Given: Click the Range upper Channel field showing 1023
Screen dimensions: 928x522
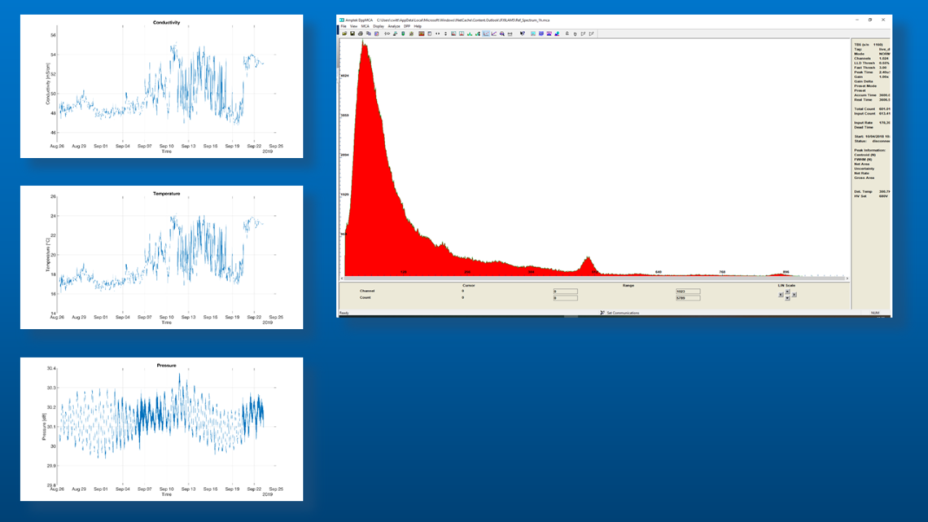Looking at the screenshot, I should 688,292.
